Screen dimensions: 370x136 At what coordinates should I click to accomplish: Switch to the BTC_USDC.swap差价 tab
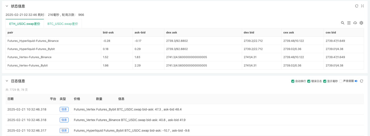(x=63, y=24)
